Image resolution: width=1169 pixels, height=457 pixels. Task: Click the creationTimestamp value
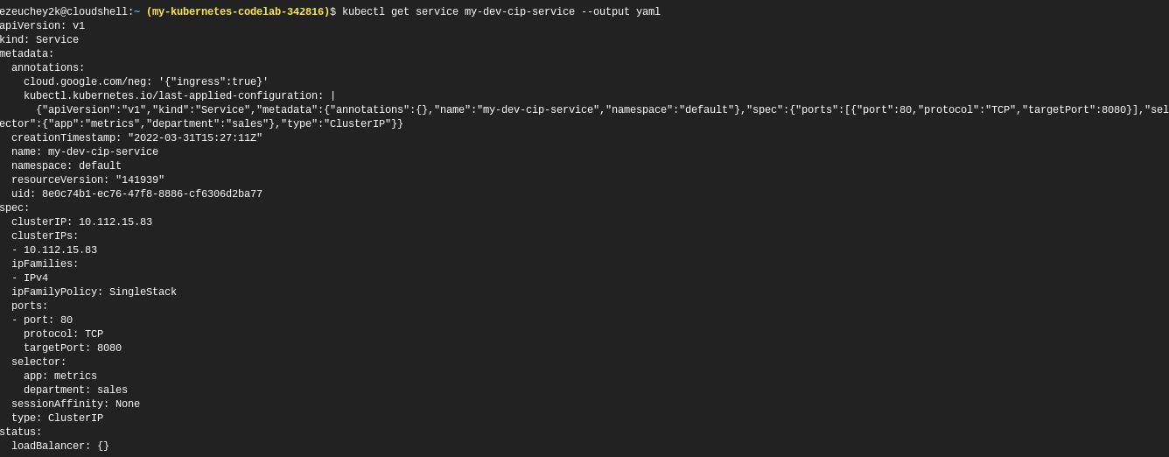[194, 138]
